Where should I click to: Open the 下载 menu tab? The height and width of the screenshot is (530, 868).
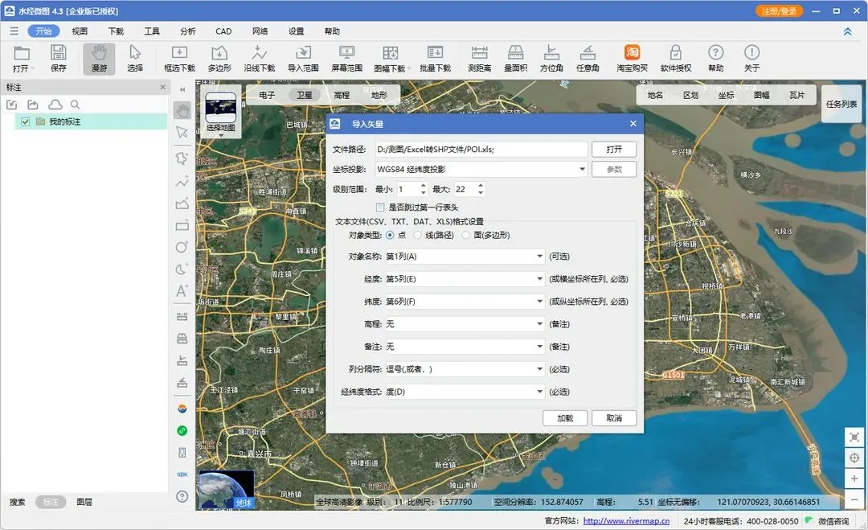[116, 31]
